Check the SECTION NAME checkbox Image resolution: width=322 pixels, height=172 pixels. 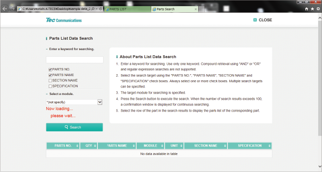[50, 81]
